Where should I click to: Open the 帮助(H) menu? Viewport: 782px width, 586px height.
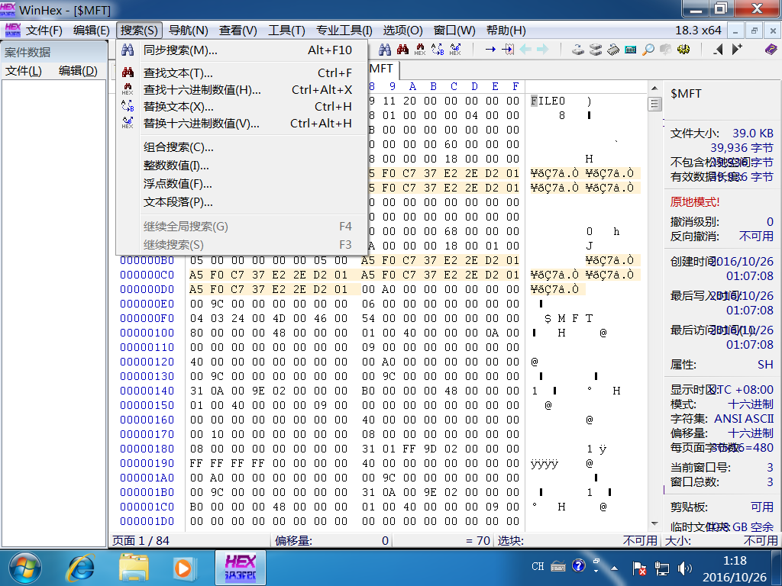point(506,31)
